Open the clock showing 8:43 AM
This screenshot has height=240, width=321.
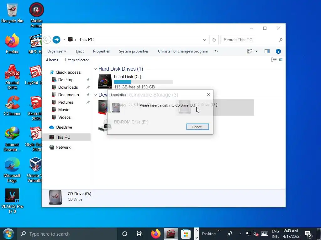291,234
